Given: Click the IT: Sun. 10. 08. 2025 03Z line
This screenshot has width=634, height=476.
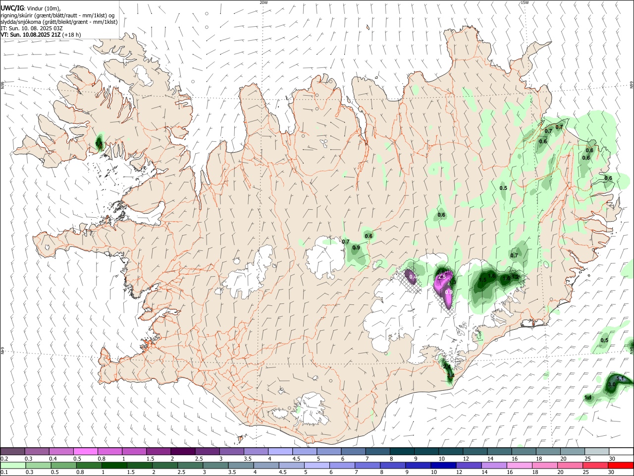Looking at the screenshot, I should point(32,28).
